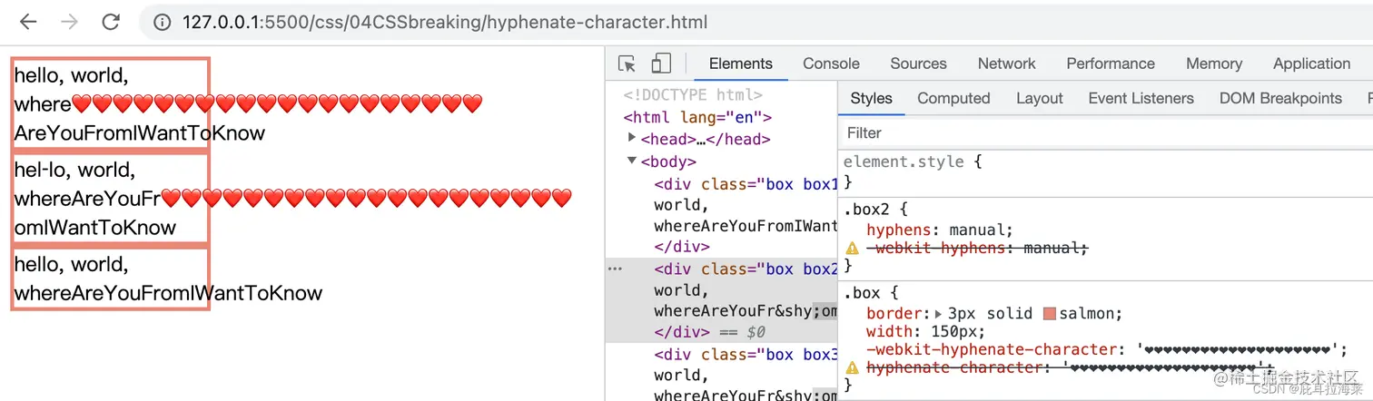Select the html lang="en" node

click(x=697, y=117)
